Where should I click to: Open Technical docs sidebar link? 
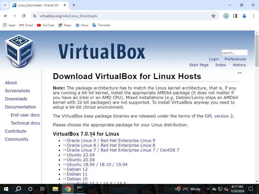tap(25, 123)
